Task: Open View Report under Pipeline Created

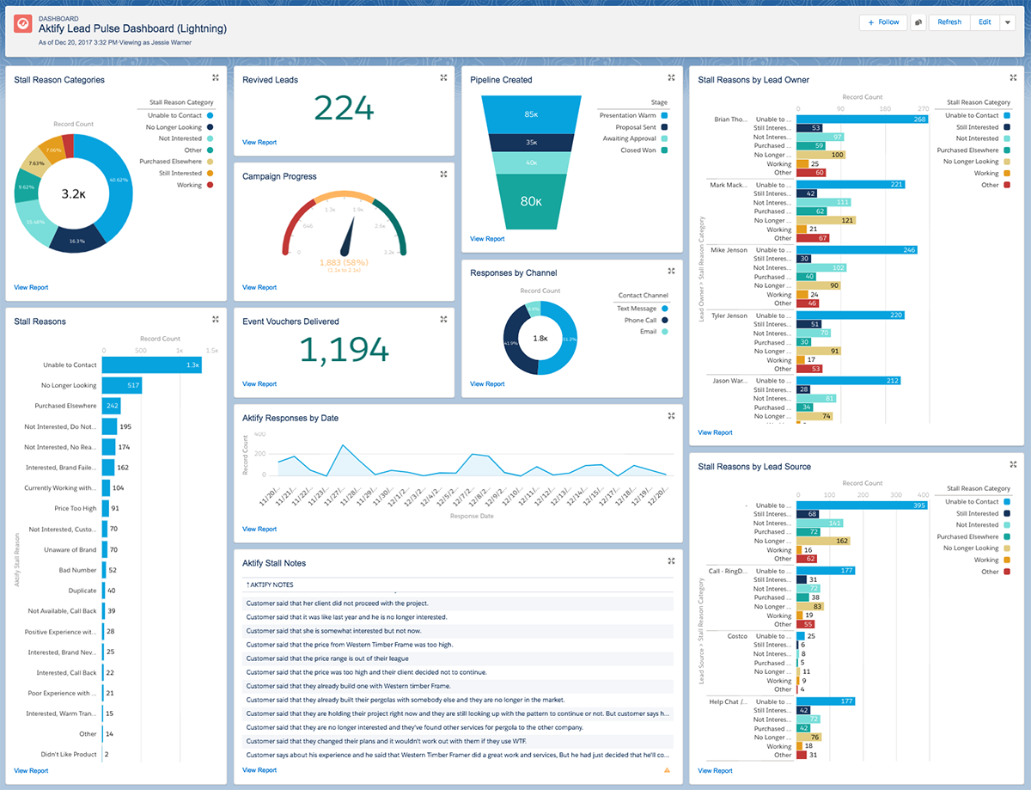Action: (x=487, y=239)
